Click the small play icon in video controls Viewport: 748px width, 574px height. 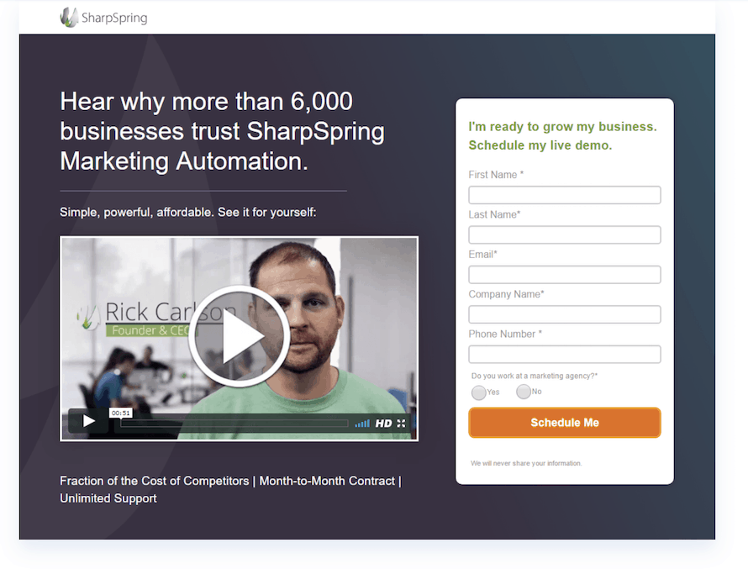click(x=89, y=421)
